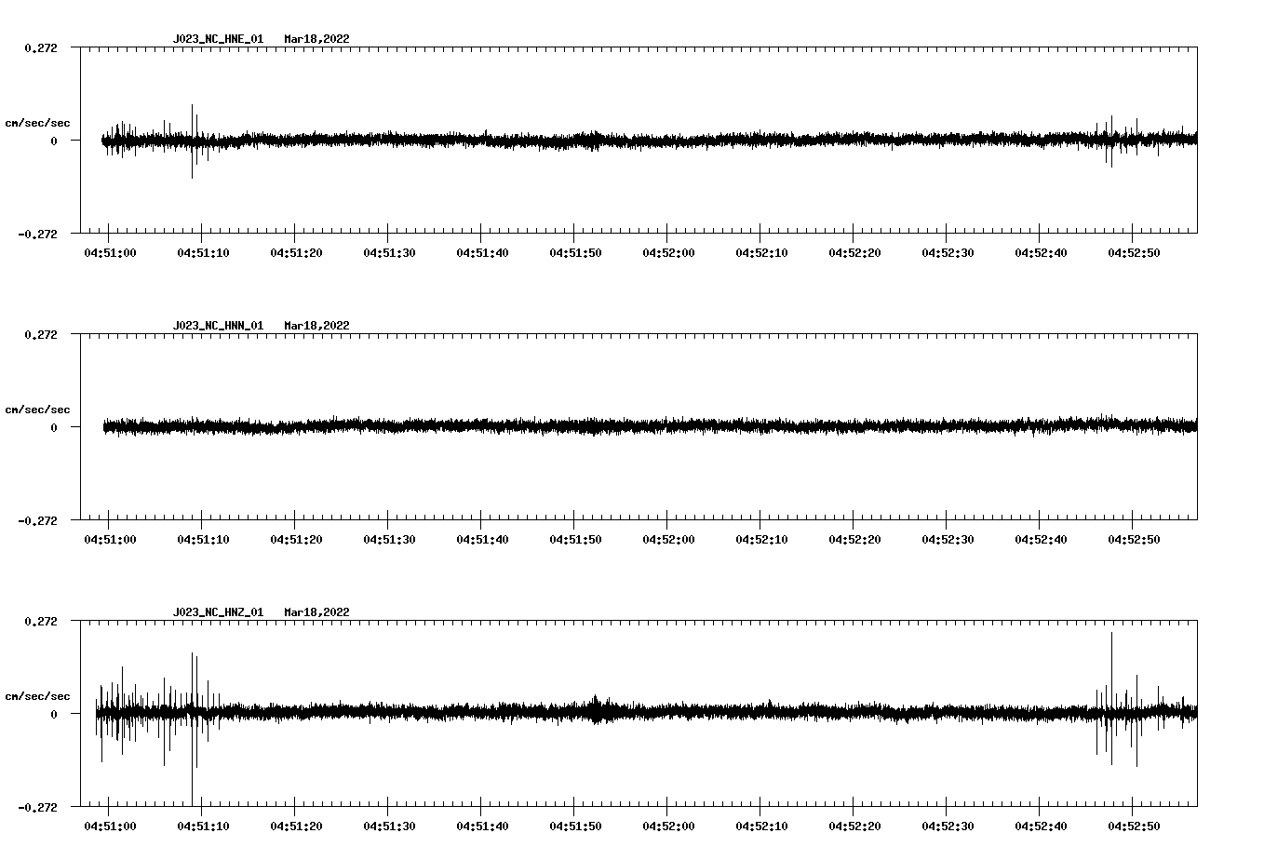Image resolution: width=1264 pixels, height=860 pixels.
Task: Select the 04:51:40 tick label on HNE plot
Action: pyautogui.click(x=482, y=253)
